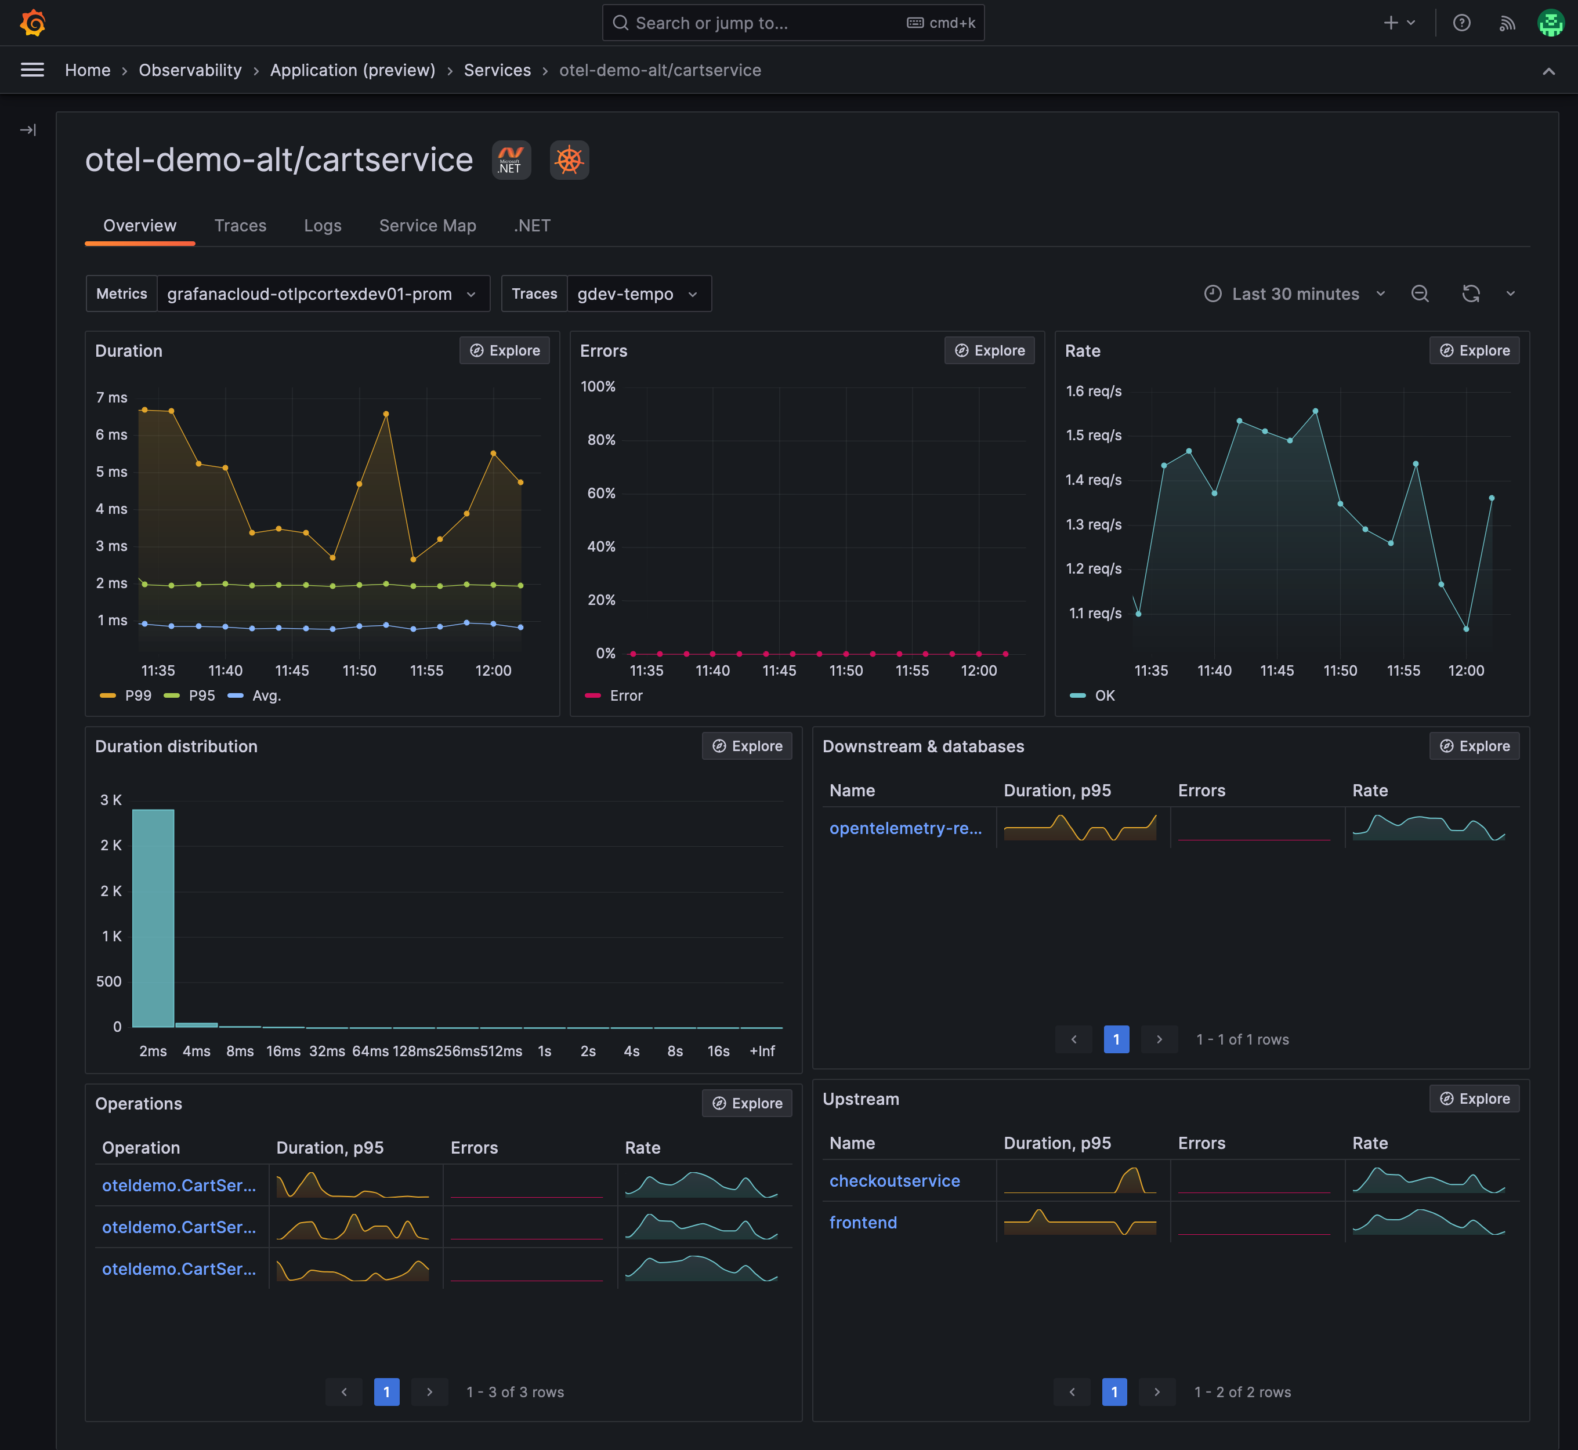Click the Rate column header in Upstream table
1578x1450 pixels.
pyautogui.click(x=1369, y=1143)
